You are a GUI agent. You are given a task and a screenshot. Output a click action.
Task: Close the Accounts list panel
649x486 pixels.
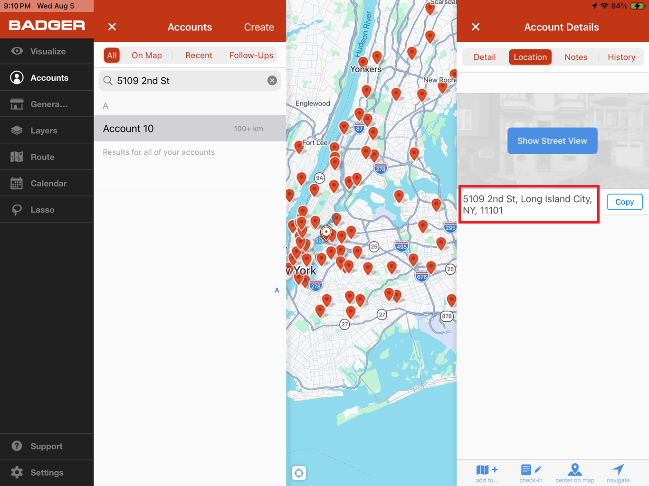pyautogui.click(x=112, y=27)
